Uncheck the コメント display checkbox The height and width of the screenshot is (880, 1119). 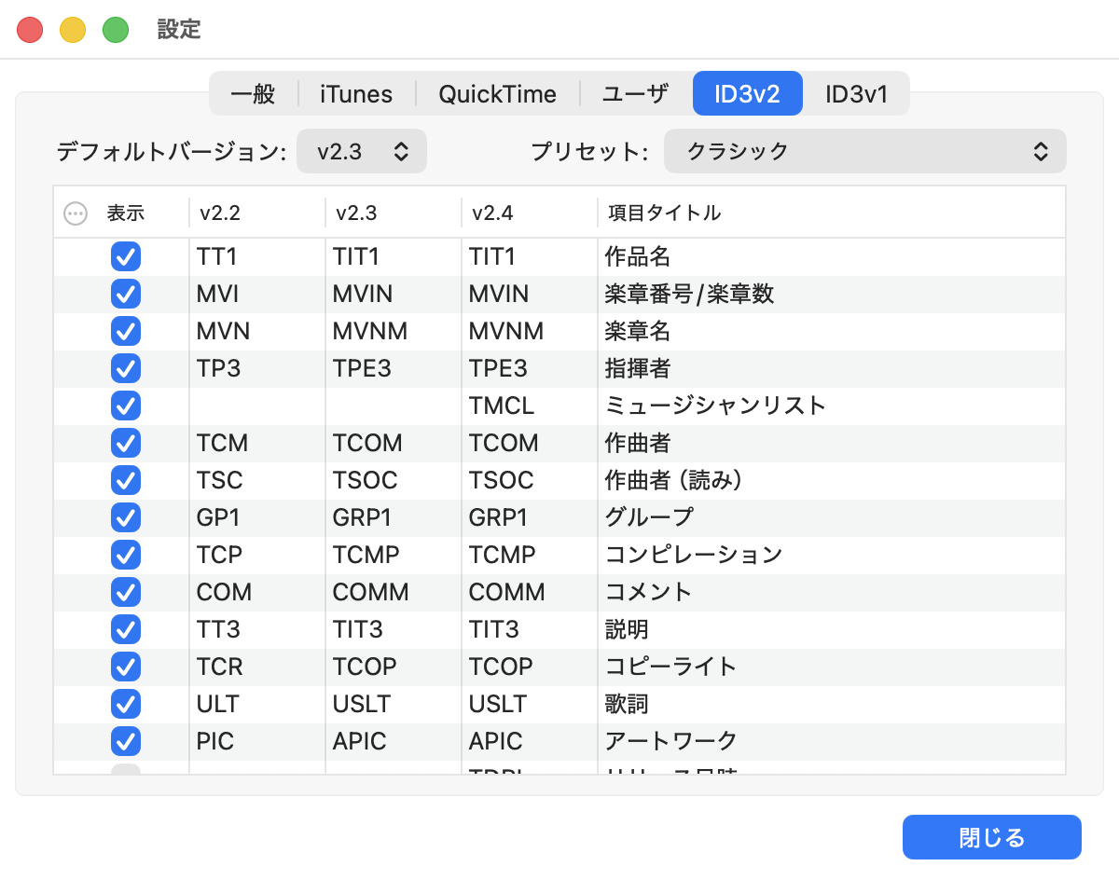(x=126, y=592)
